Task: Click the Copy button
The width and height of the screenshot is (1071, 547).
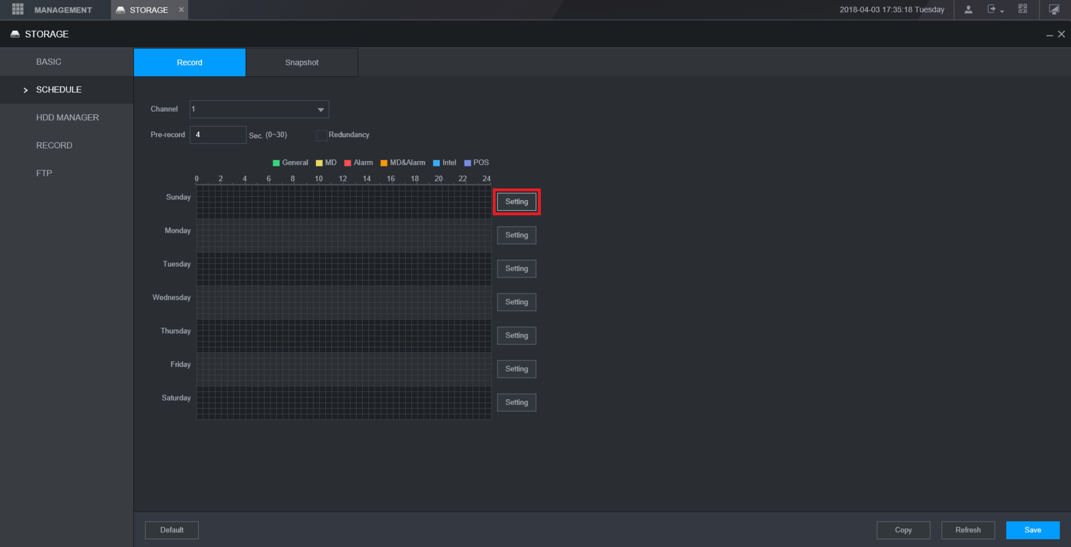Action: click(904, 530)
